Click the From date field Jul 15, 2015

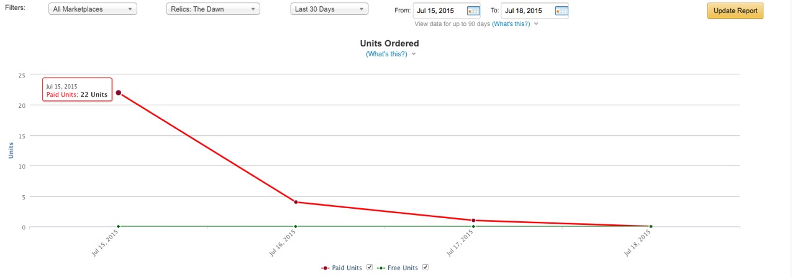(440, 11)
